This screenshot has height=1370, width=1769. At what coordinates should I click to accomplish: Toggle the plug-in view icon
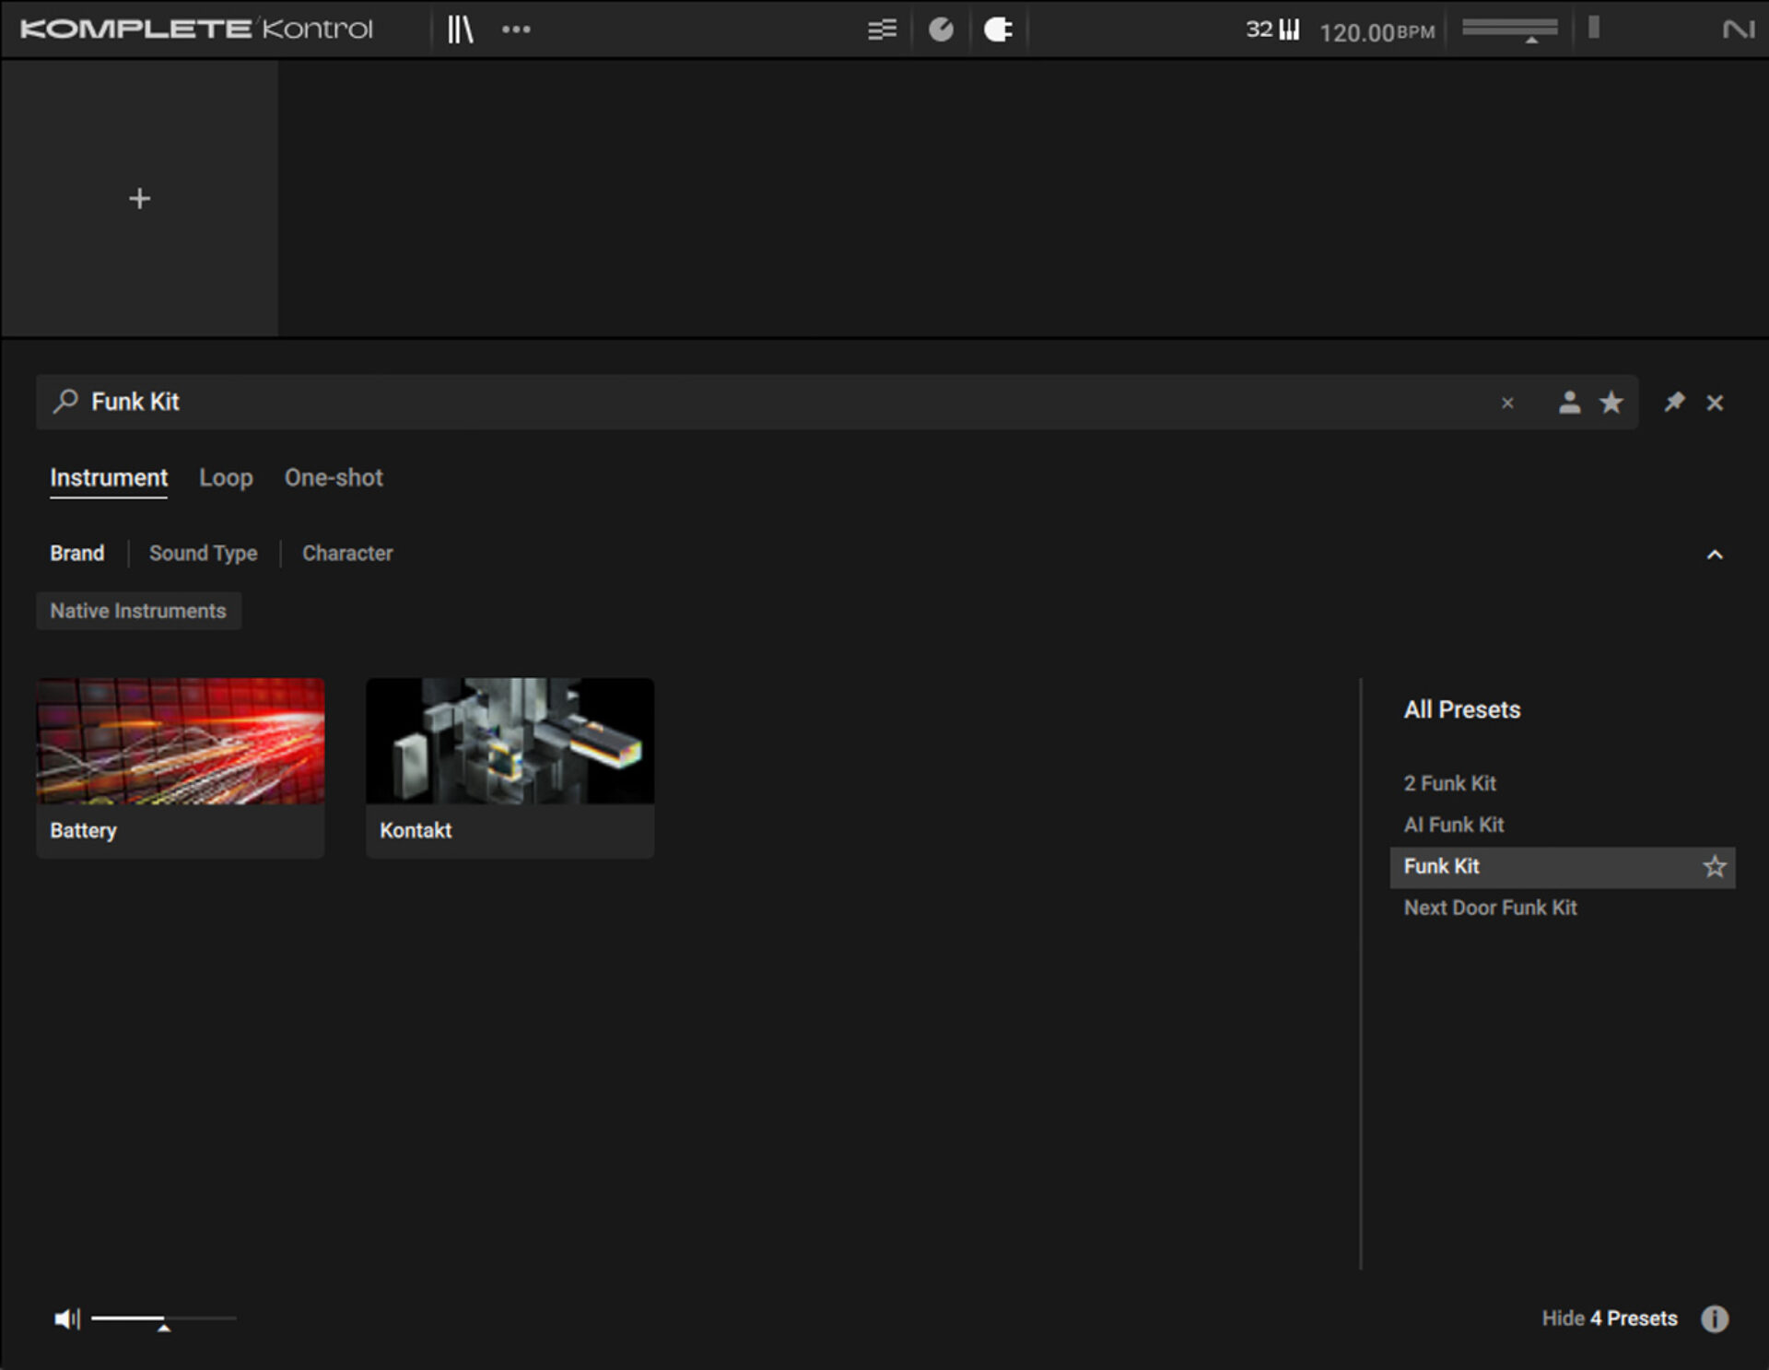998,29
